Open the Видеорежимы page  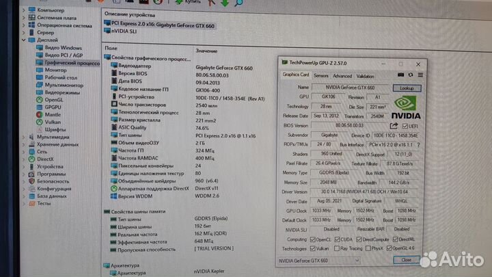click(x=62, y=92)
